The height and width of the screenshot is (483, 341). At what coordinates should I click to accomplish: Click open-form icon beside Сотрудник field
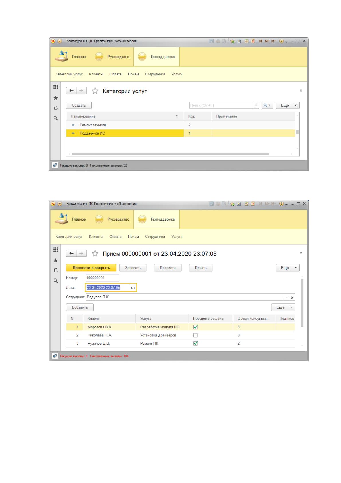click(x=292, y=297)
